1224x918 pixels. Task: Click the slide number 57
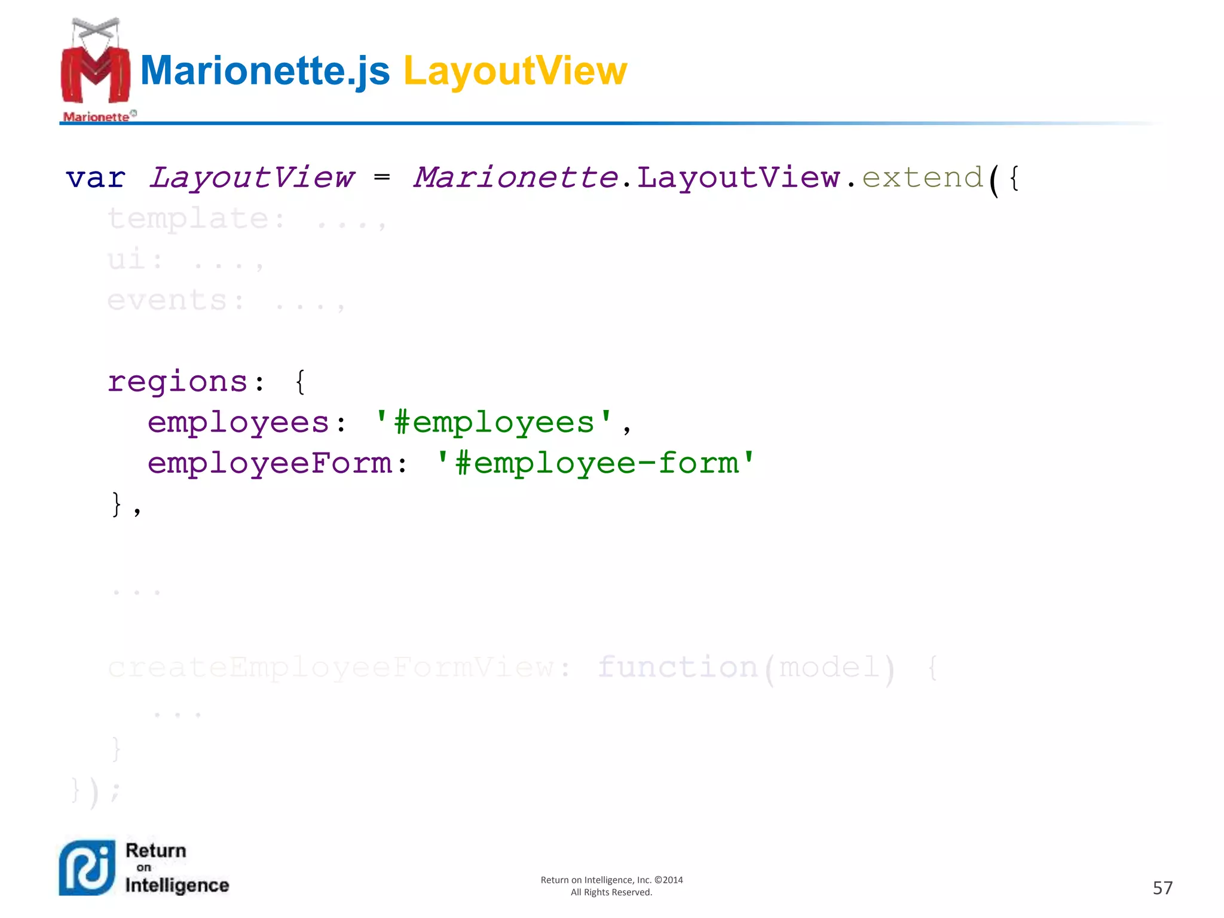tap(1162, 888)
